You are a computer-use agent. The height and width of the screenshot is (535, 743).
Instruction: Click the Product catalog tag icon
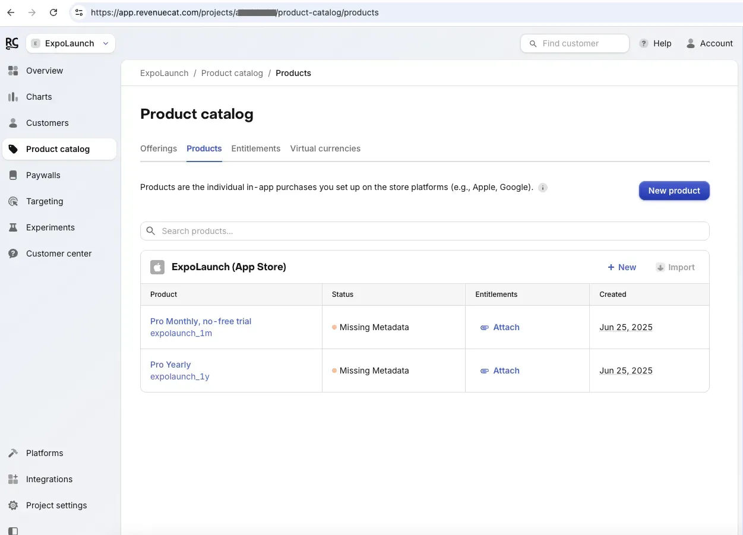pos(13,149)
